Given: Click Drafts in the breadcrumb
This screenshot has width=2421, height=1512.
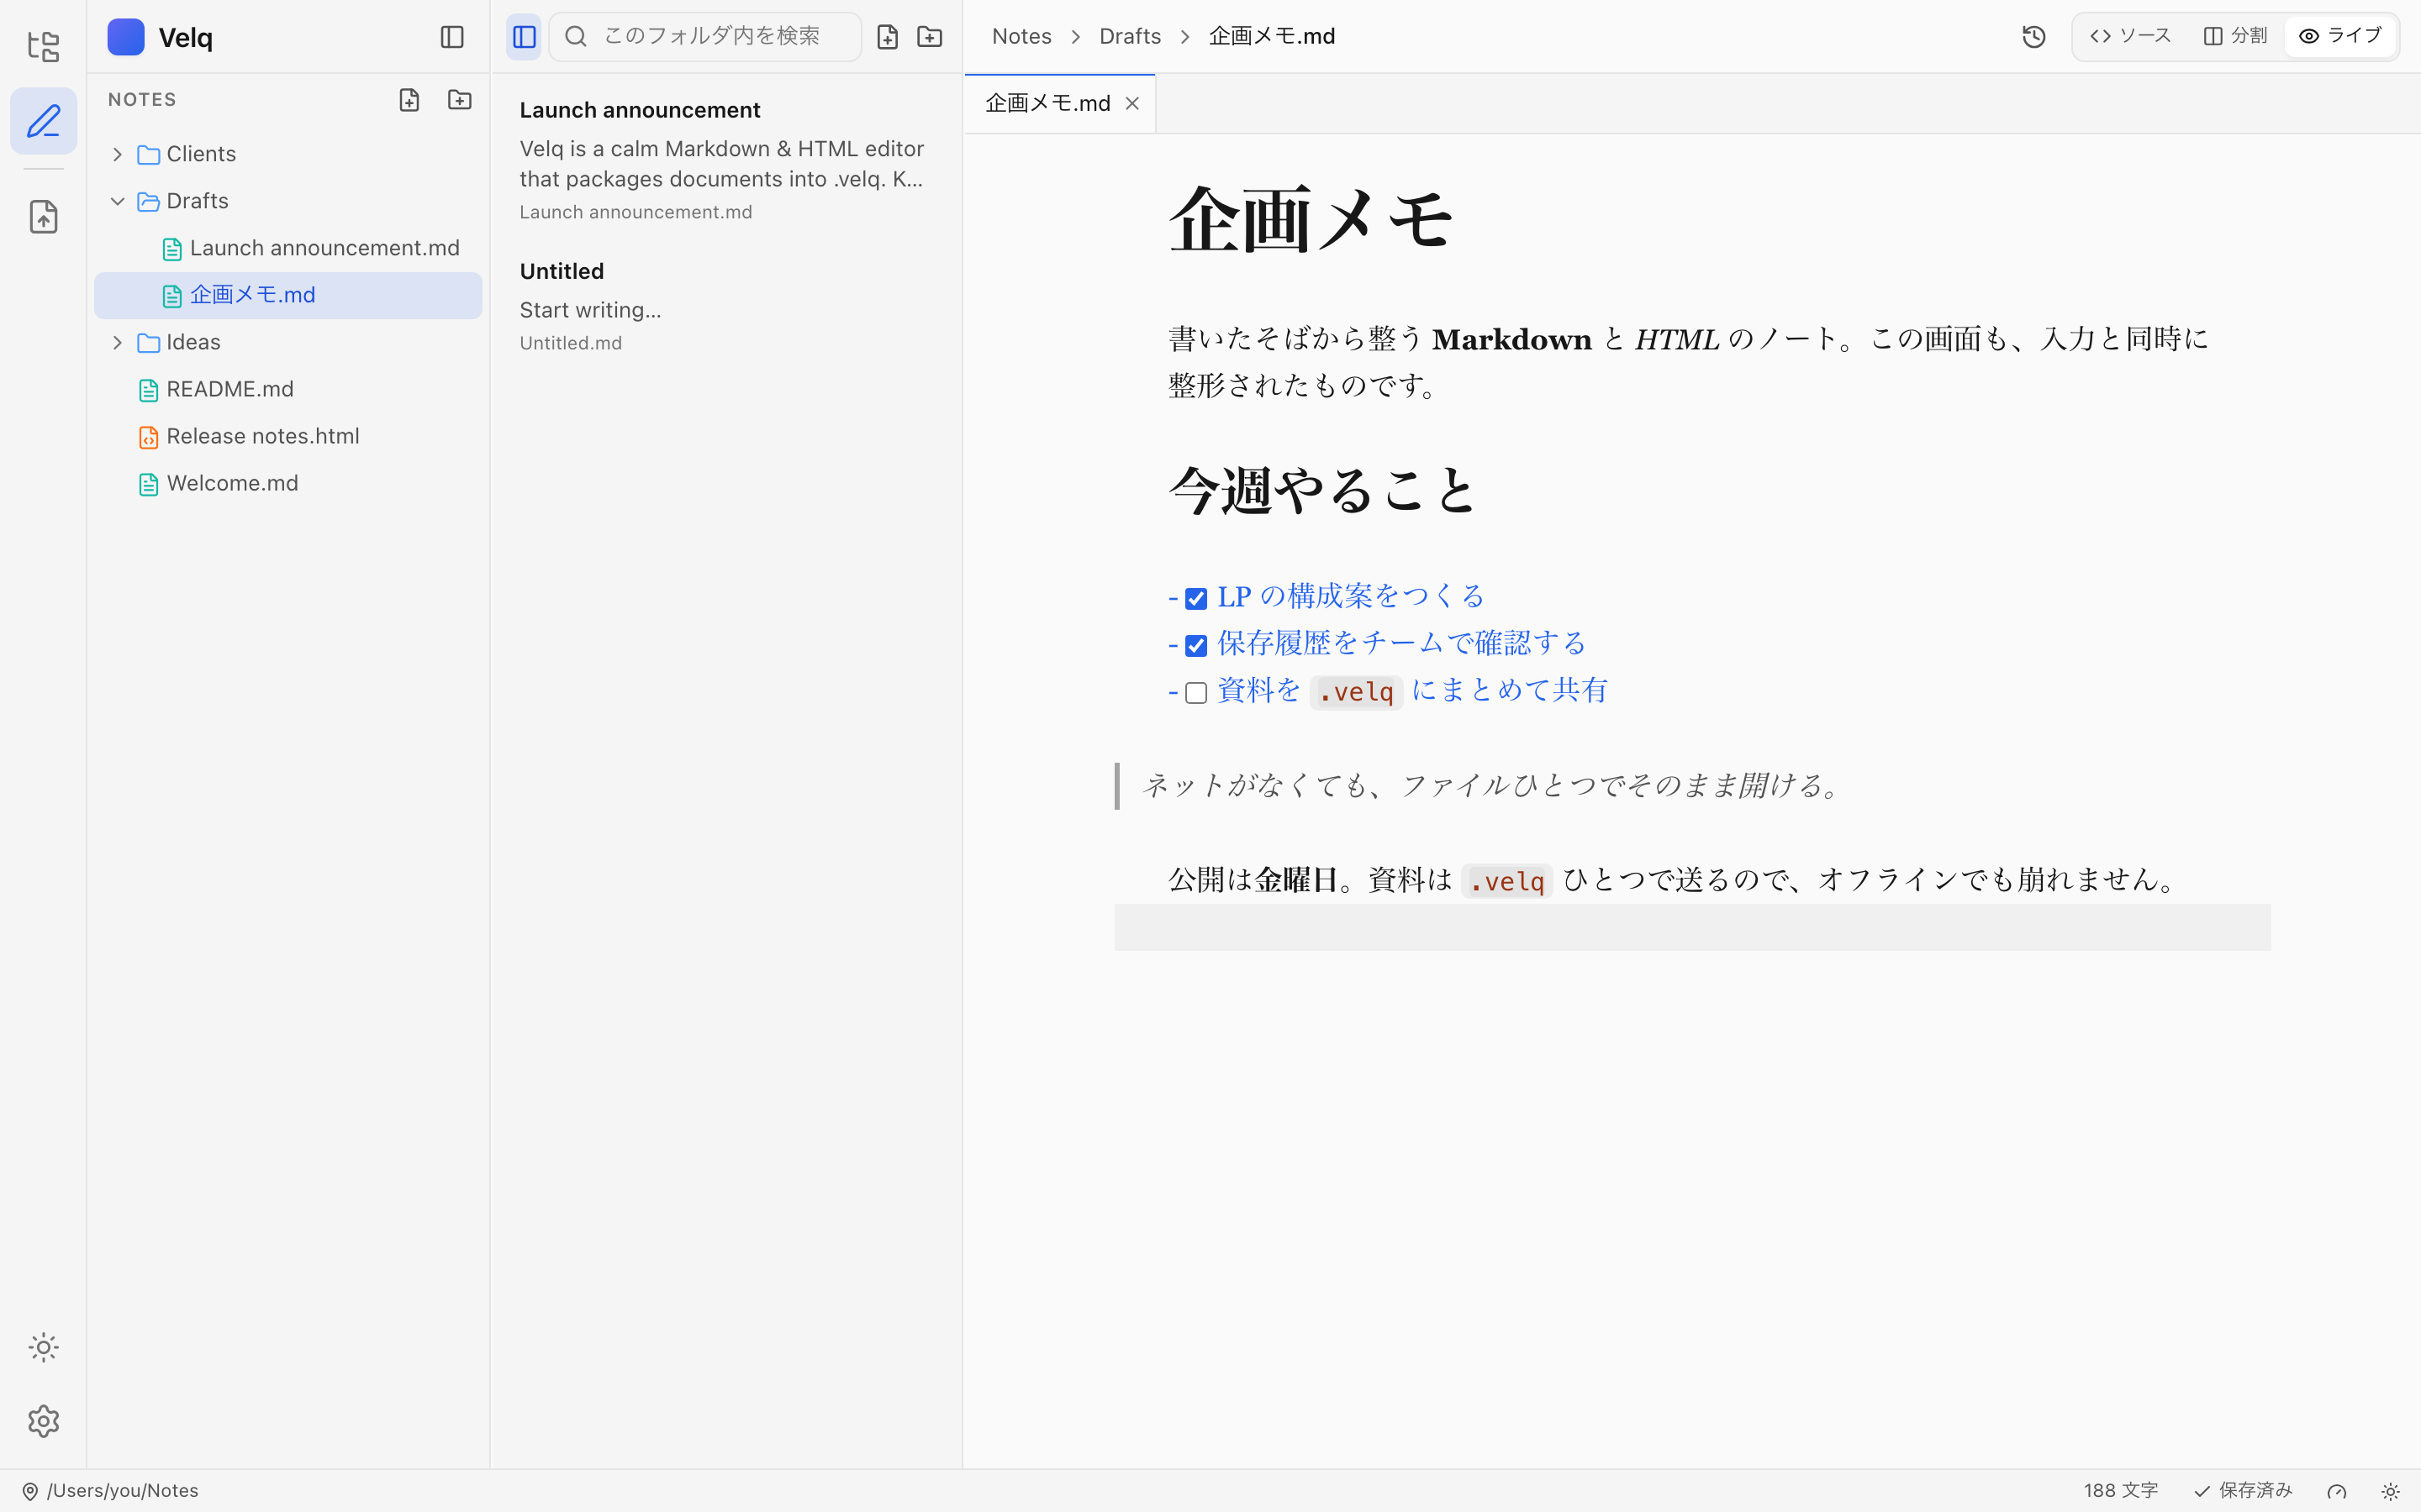Looking at the screenshot, I should (1130, 36).
